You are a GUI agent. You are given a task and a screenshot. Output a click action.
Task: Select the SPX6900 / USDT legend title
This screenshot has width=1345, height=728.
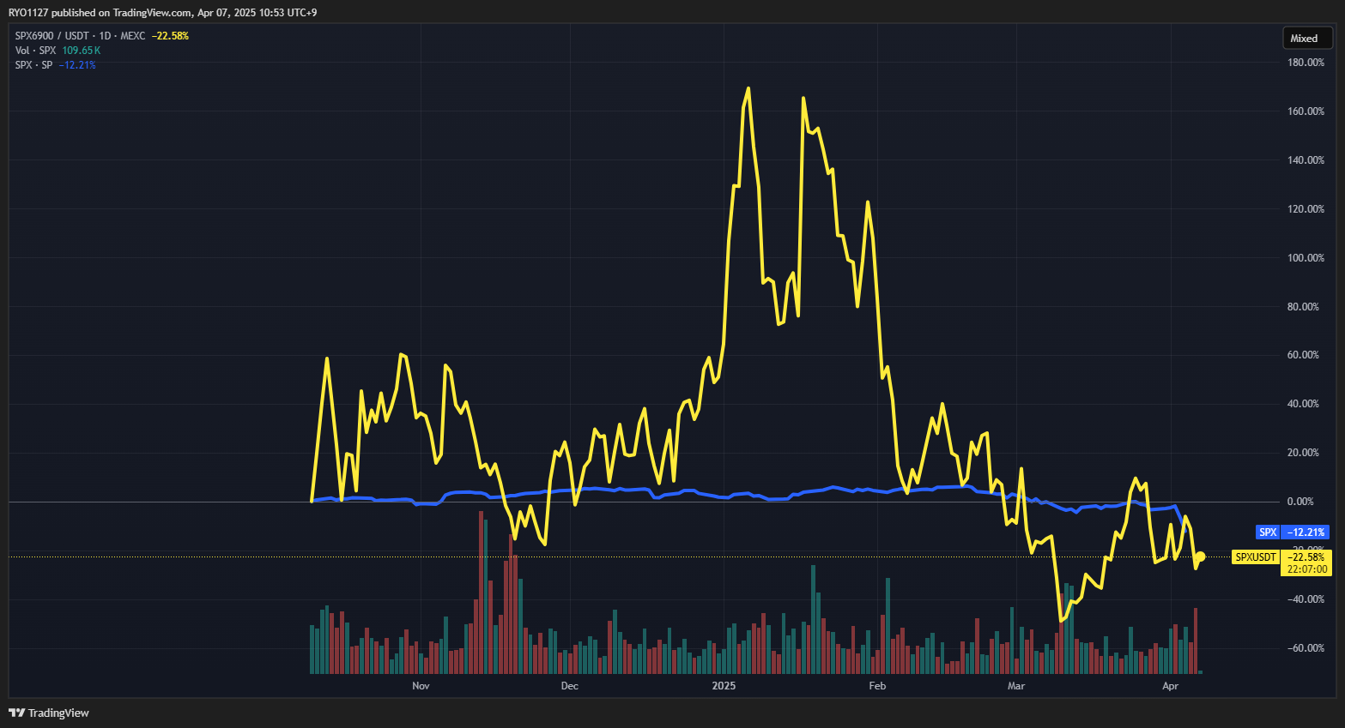coord(80,36)
